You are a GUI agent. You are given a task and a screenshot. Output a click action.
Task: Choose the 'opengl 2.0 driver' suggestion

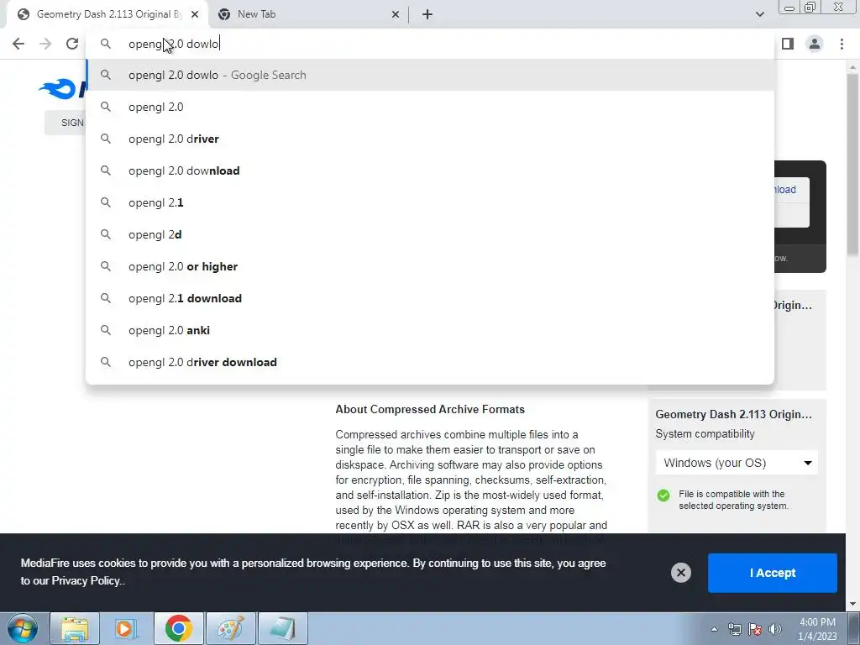coord(431,139)
